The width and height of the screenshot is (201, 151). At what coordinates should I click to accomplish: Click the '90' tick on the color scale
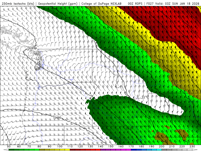click(x=49, y=146)
